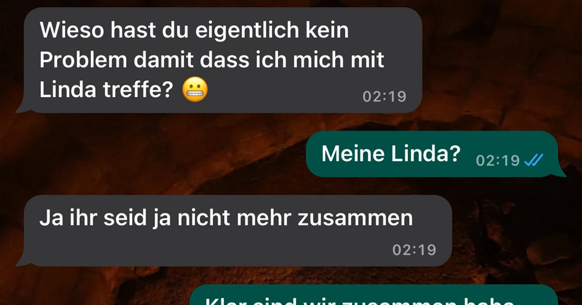The height and width of the screenshot is (305, 582).
Task: Tap the tail of the first gray bubble
Action: click(x=22, y=107)
